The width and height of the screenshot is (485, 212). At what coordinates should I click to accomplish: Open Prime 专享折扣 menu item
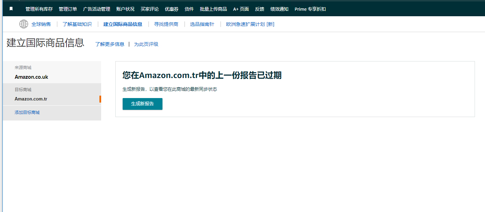(310, 9)
